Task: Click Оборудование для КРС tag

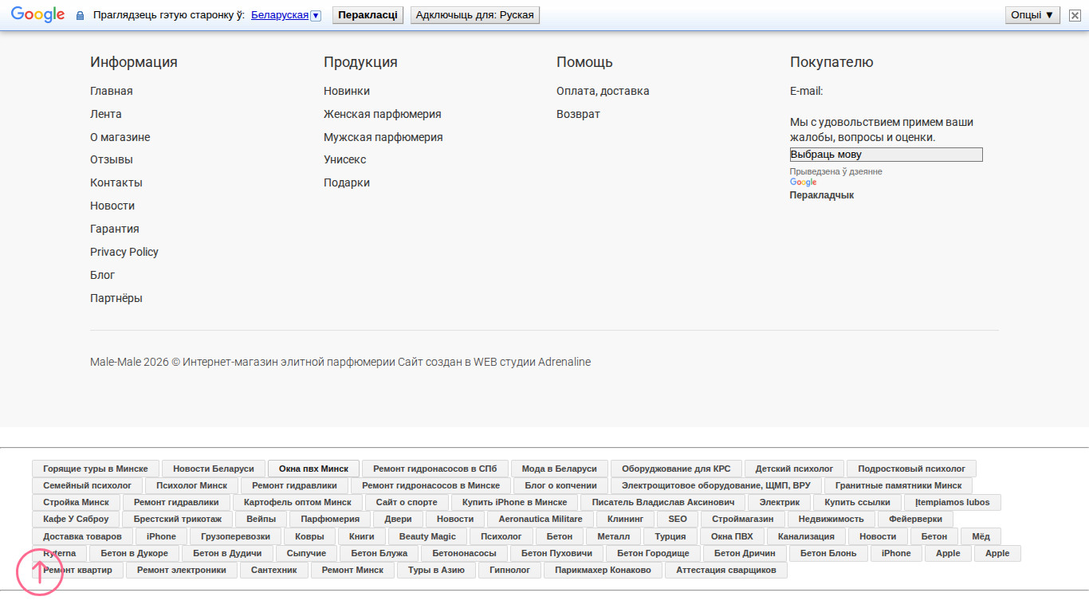Action: point(676,469)
